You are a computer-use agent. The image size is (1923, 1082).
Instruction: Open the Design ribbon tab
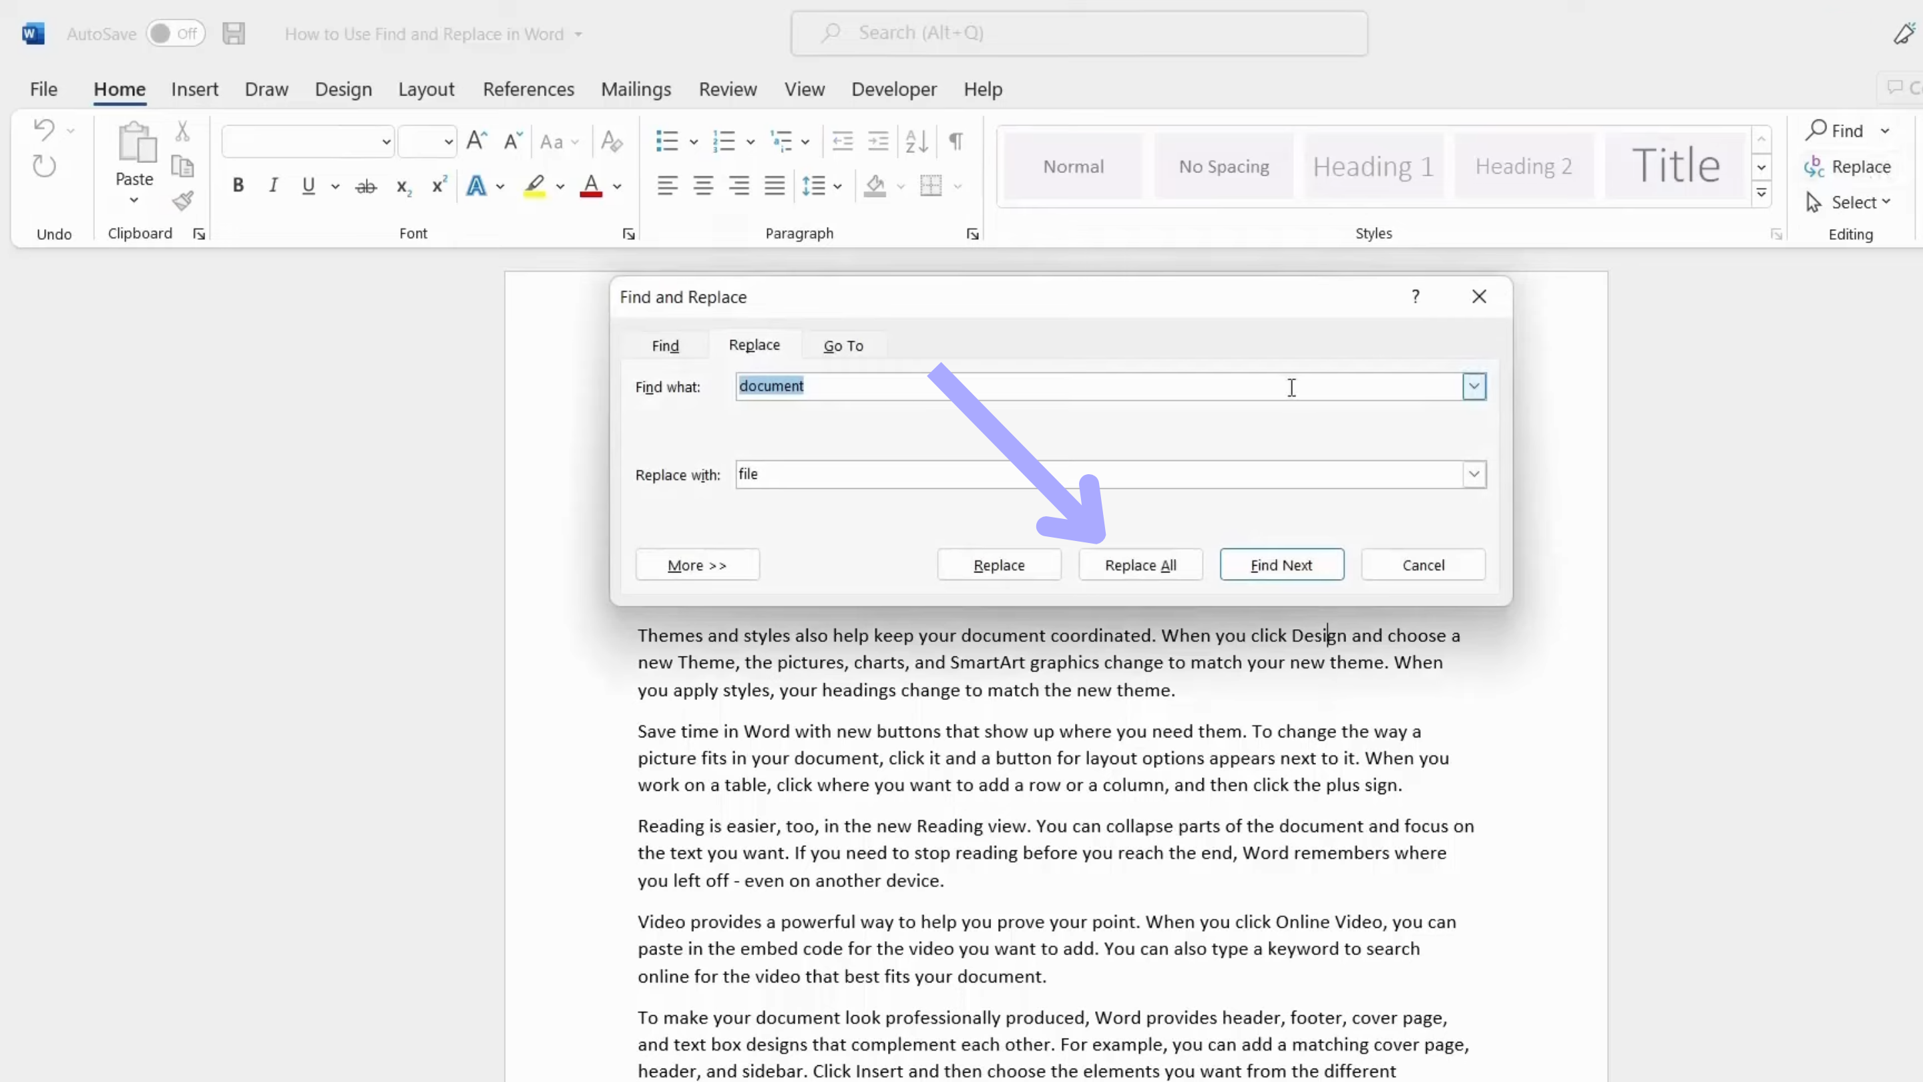pos(343,89)
